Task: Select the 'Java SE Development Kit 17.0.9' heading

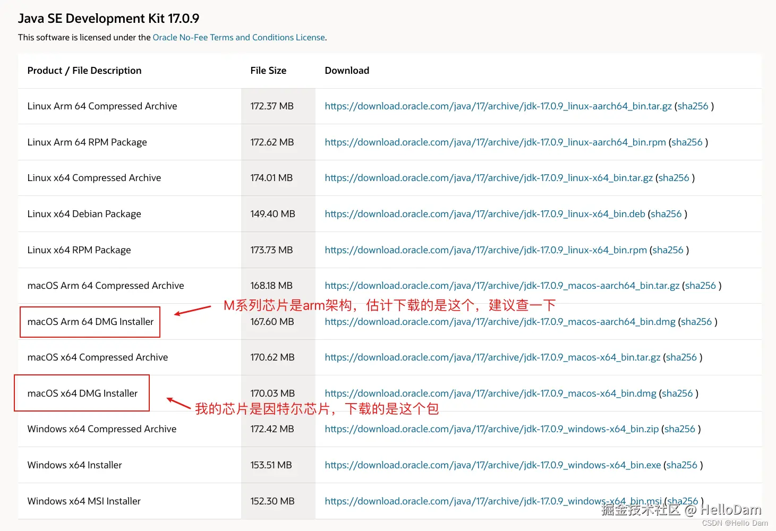Action: click(x=108, y=19)
